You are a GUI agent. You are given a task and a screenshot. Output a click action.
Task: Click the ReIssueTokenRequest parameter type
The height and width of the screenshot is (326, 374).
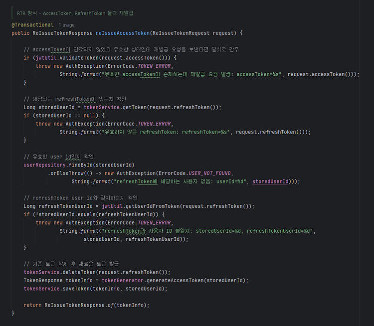coord(181,33)
